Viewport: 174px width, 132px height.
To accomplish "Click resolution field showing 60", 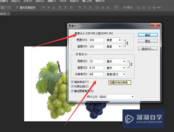I will (x=96, y=74).
